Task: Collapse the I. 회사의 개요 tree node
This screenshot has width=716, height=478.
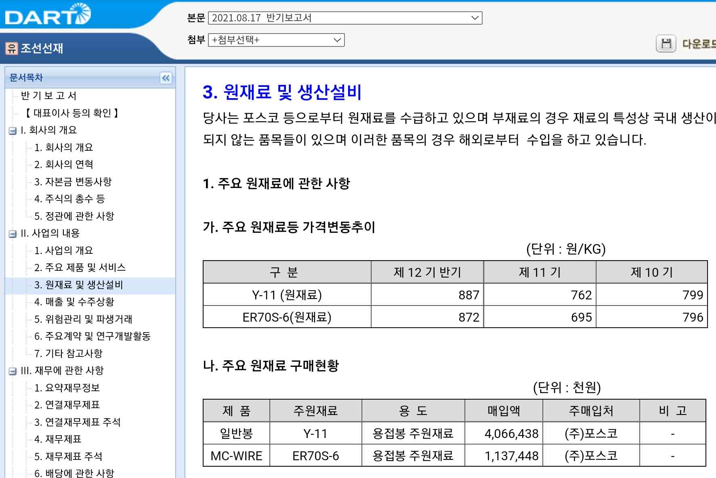Action: click(x=13, y=131)
